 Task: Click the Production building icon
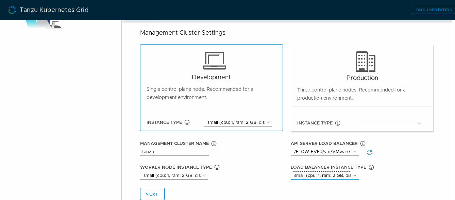tap(365, 61)
